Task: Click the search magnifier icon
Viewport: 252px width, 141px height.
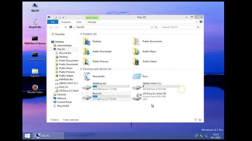Action: [198, 27]
